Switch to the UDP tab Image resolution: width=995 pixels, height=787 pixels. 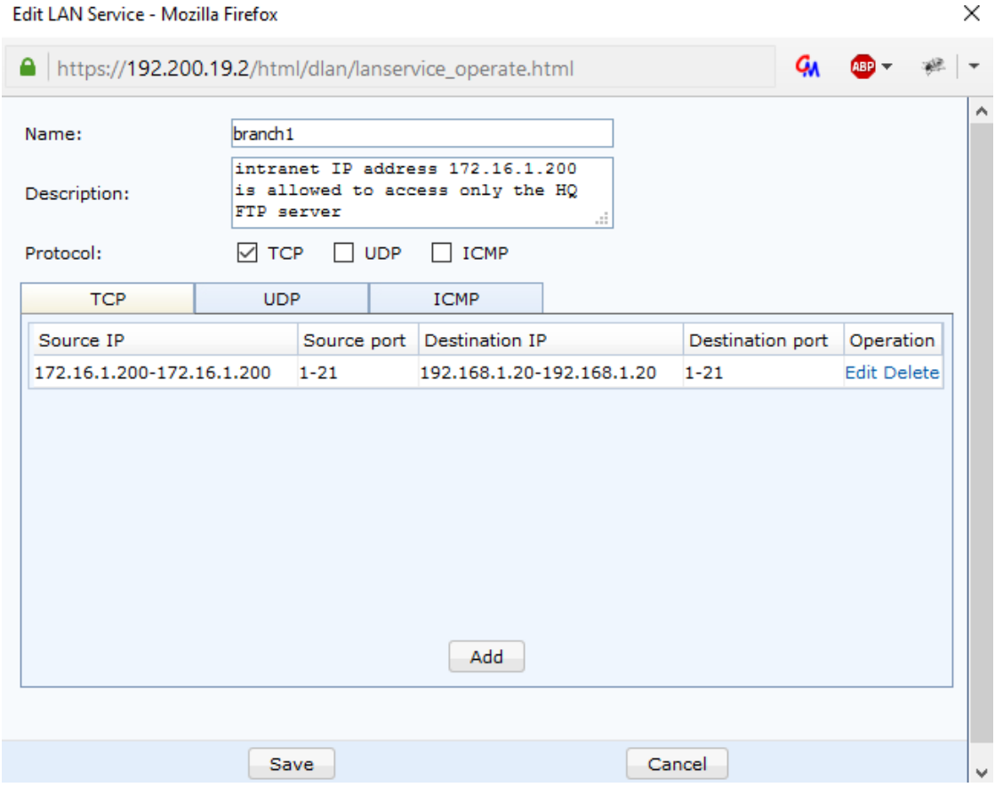tap(282, 298)
